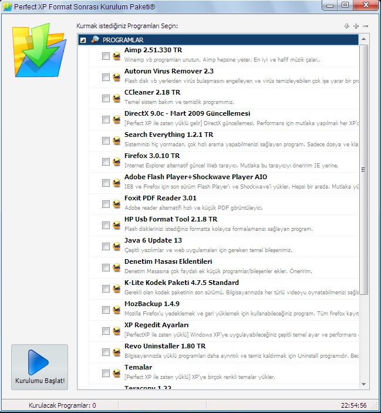This screenshot has height=413, width=381.
Task: Click the 'Temel sistem bakım' description
Action: (179, 102)
